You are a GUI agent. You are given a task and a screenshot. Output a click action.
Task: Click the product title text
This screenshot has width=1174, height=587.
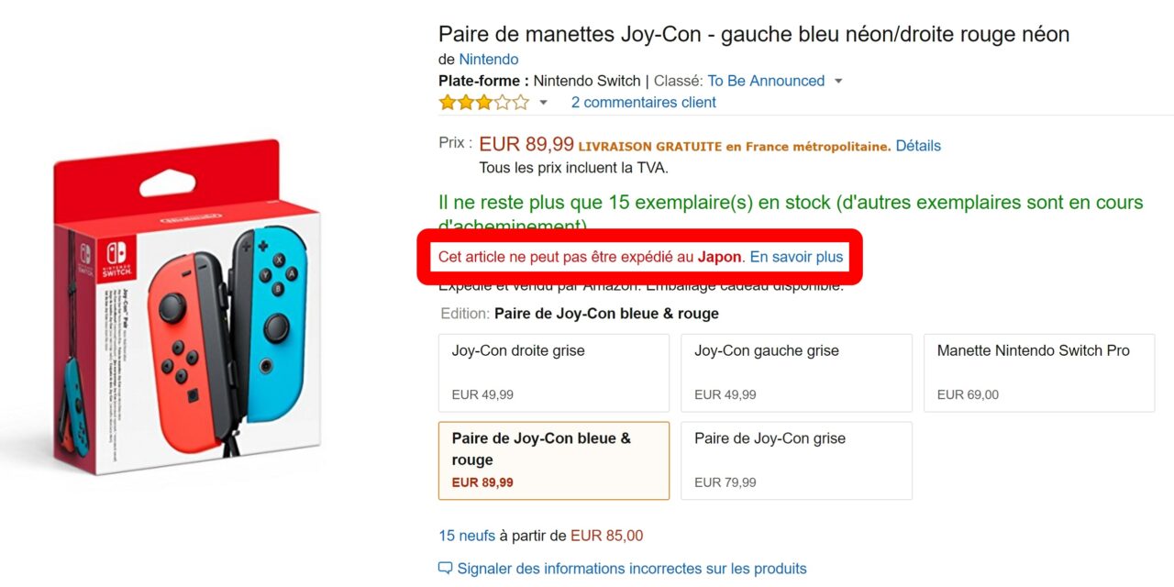point(753,35)
